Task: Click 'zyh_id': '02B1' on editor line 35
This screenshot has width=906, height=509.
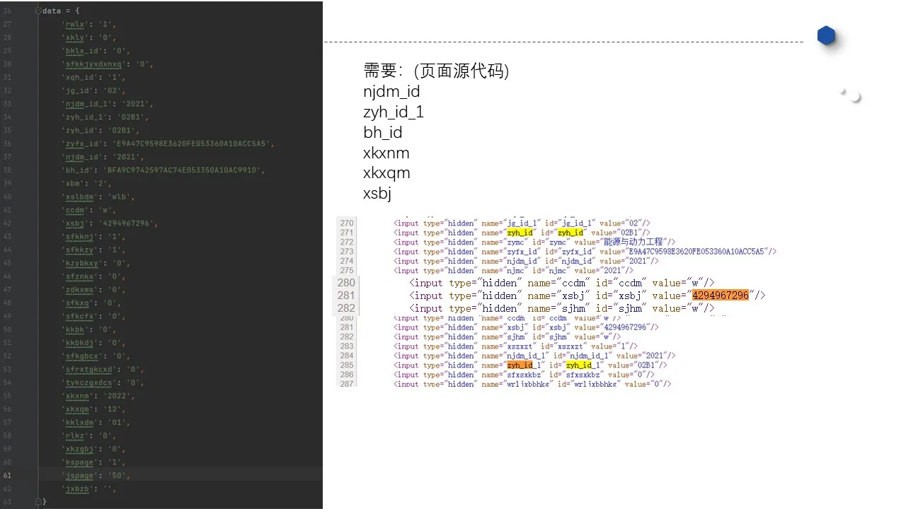Action: (101, 131)
